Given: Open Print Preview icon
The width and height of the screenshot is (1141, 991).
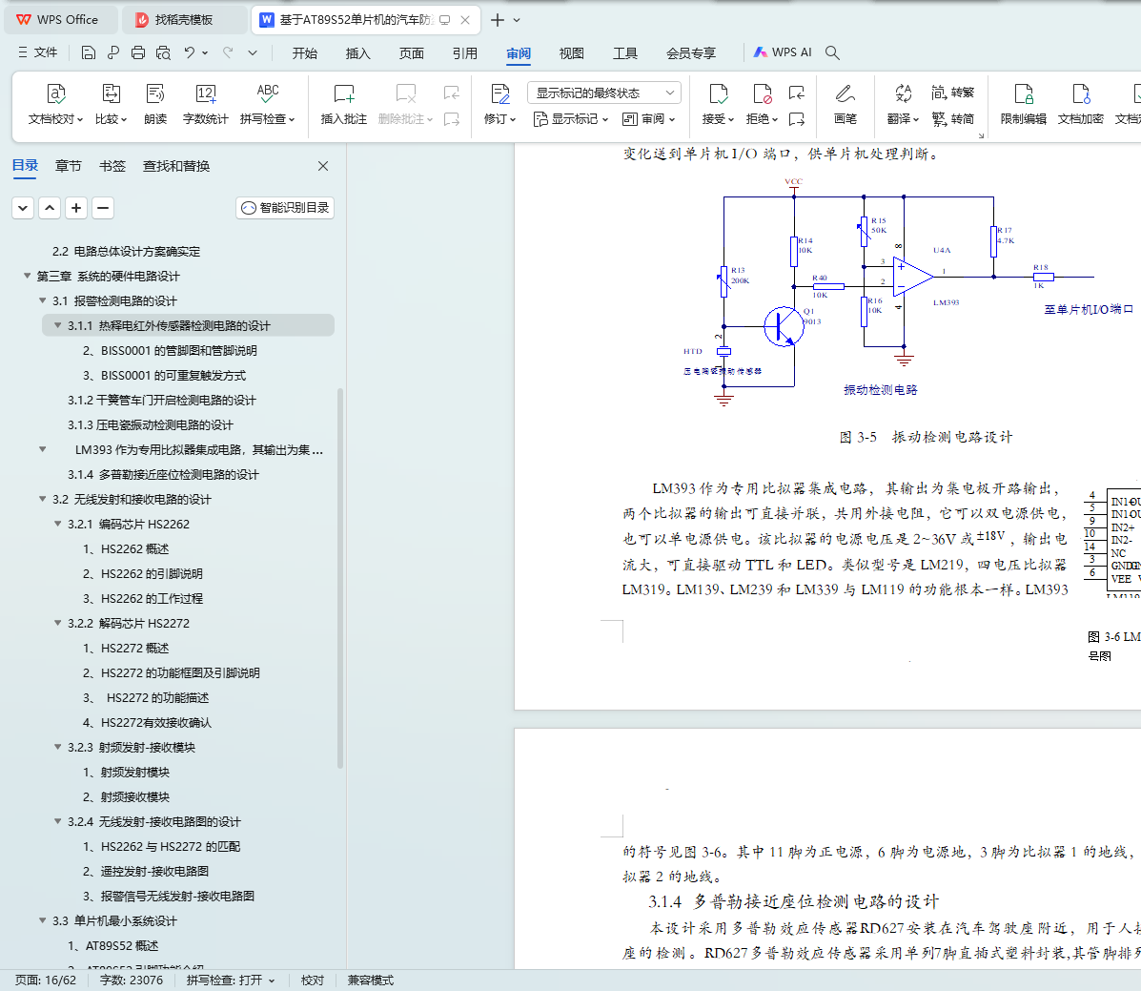Looking at the screenshot, I should 163,52.
